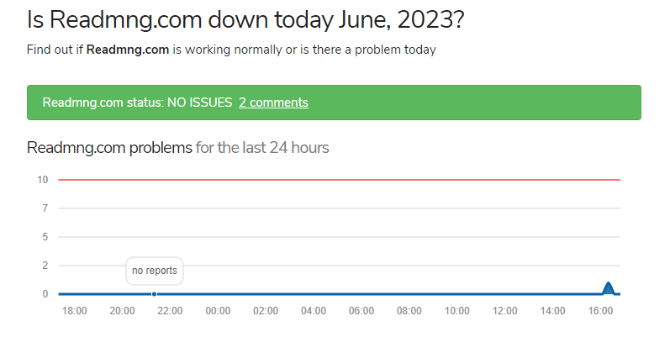Click the green NO ISSUES status banner
670x337 pixels.
click(x=334, y=103)
